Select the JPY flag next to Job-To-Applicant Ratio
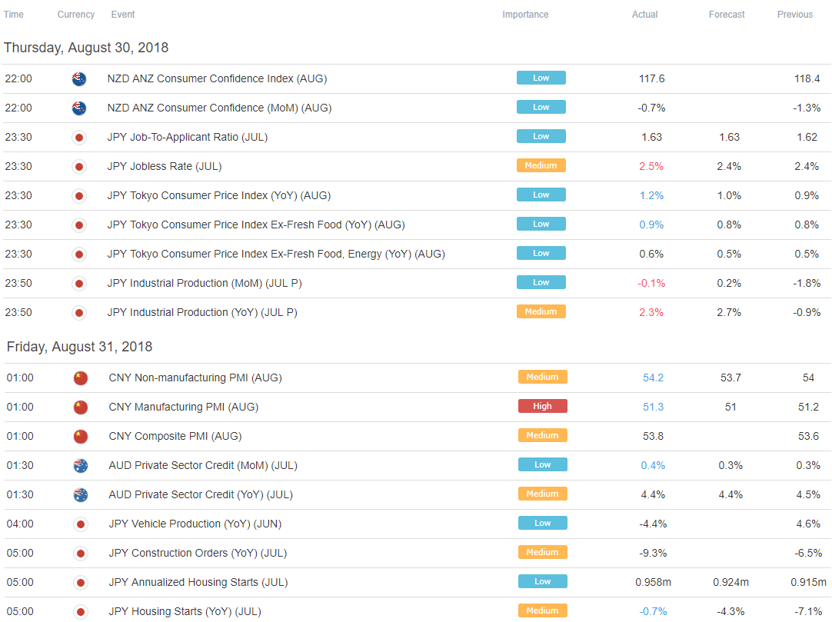The height and width of the screenshot is (622, 832). pyautogui.click(x=79, y=137)
